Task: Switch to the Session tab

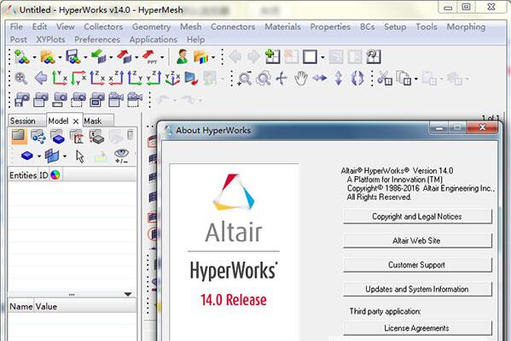Action: click(x=22, y=121)
